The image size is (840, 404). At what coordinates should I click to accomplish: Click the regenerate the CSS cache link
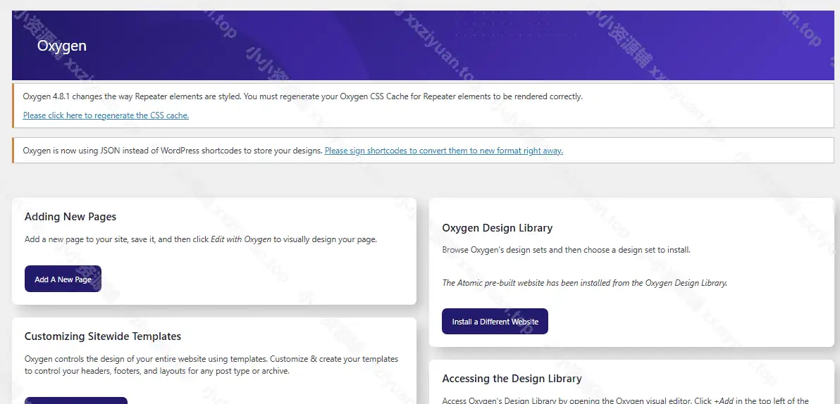(106, 115)
